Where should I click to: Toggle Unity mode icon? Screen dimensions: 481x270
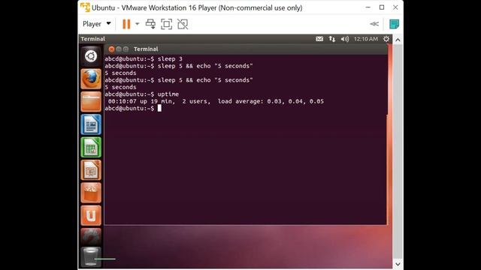coord(183,24)
